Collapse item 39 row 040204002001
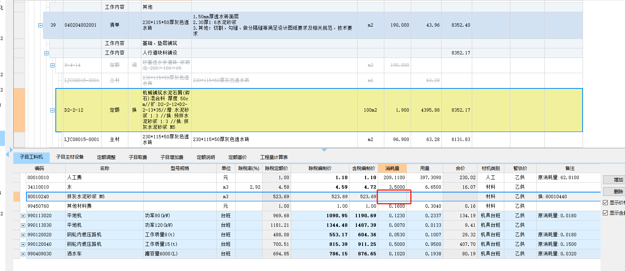The width and height of the screenshot is (625, 271). 40,25
